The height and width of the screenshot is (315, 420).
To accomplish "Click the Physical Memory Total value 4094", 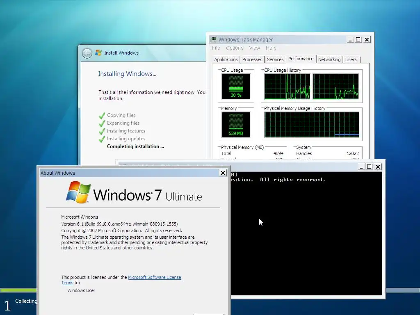I will [x=278, y=153].
